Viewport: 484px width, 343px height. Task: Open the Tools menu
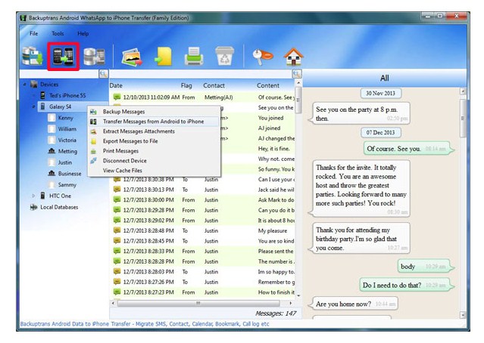(58, 34)
